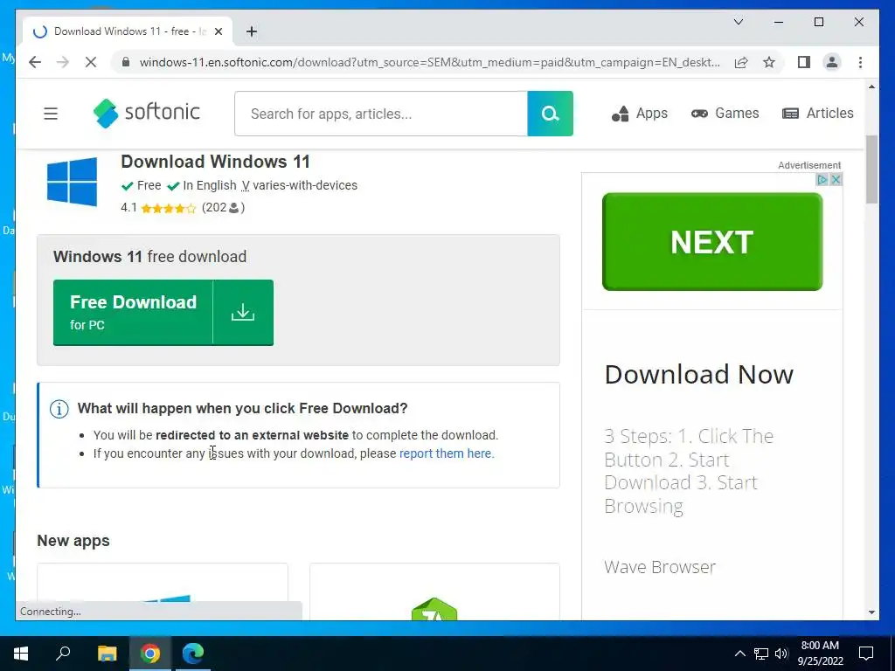
Task: Open taskbar search
Action: [63, 654]
